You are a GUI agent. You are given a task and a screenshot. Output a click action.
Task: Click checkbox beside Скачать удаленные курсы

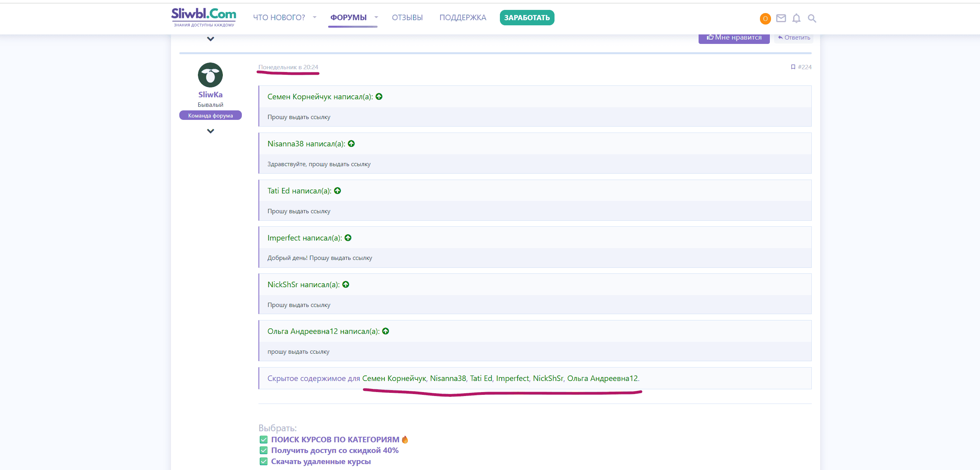(x=264, y=461)
